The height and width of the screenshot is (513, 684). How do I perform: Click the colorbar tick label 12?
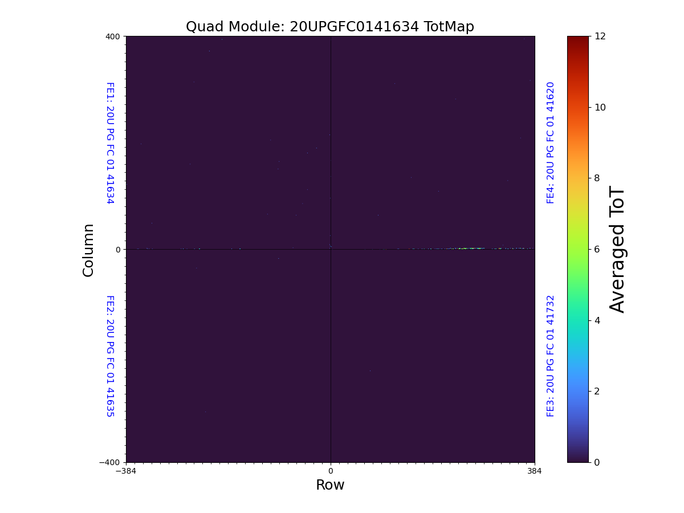(600, 36)
